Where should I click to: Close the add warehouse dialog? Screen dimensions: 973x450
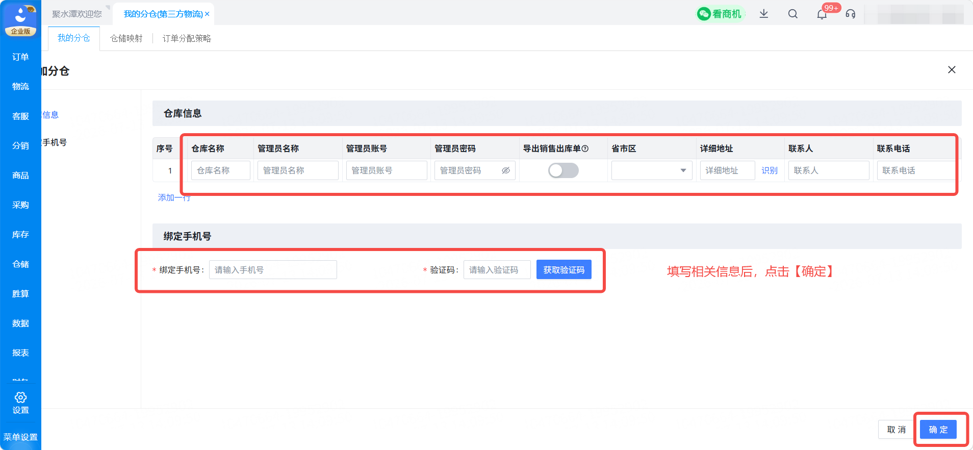pos(952,70)
